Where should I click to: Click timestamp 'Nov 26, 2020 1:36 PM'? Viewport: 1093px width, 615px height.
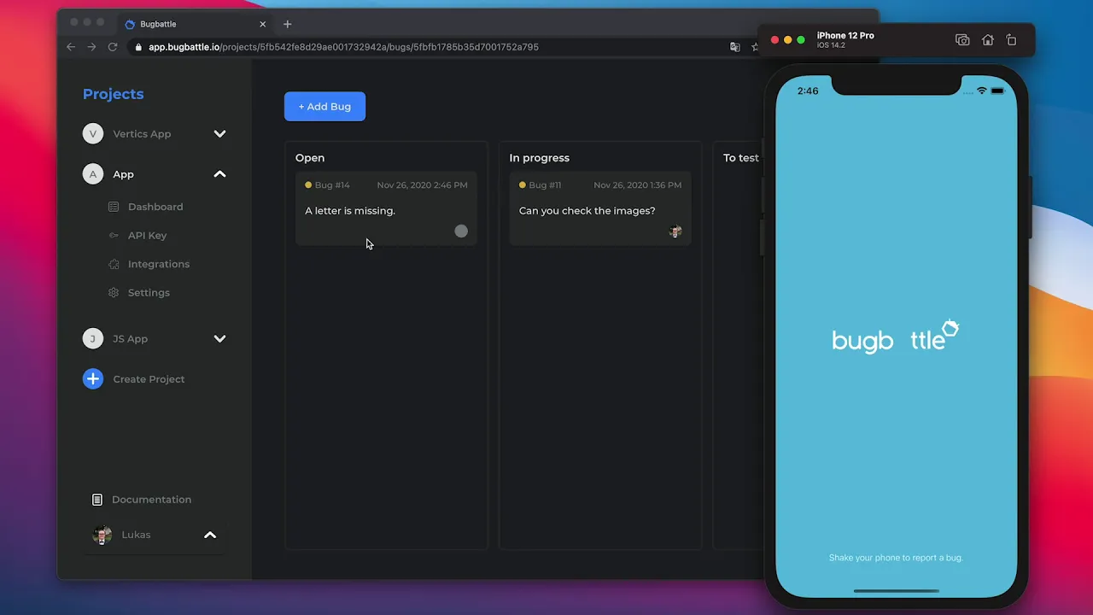638,185
